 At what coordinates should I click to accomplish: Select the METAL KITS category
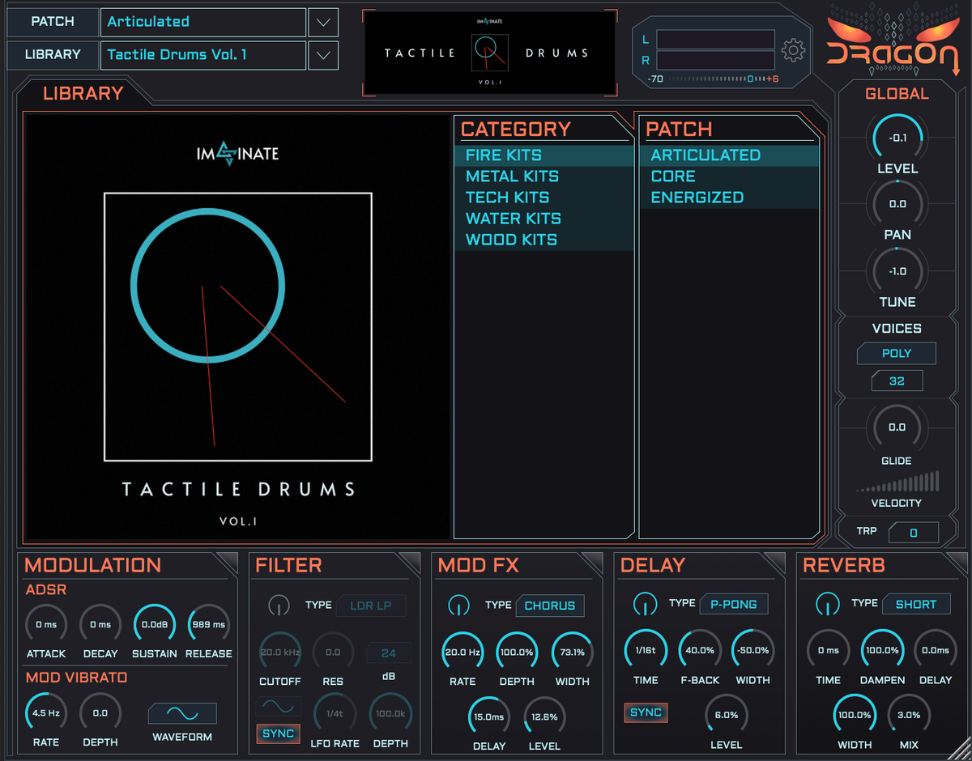coord(544,176)
